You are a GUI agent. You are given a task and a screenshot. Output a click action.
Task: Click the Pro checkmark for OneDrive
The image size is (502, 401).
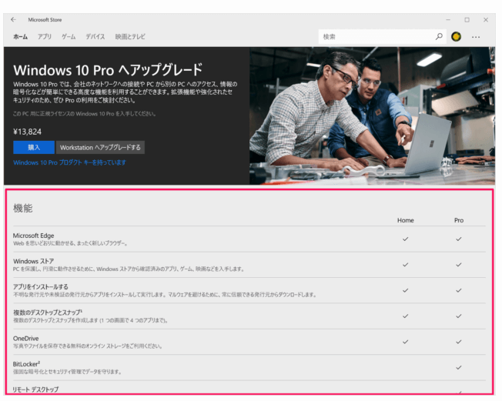(x=459, y=341)
